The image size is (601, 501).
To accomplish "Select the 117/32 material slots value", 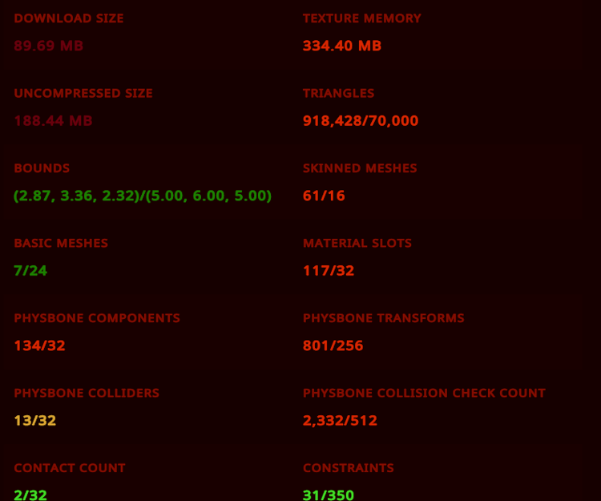I will click(x=329, y=271).
